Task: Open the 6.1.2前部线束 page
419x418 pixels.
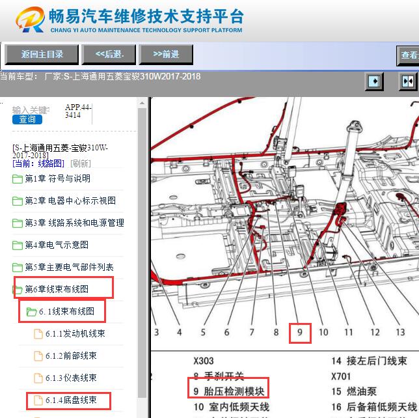Action: [x=71, y=355]
